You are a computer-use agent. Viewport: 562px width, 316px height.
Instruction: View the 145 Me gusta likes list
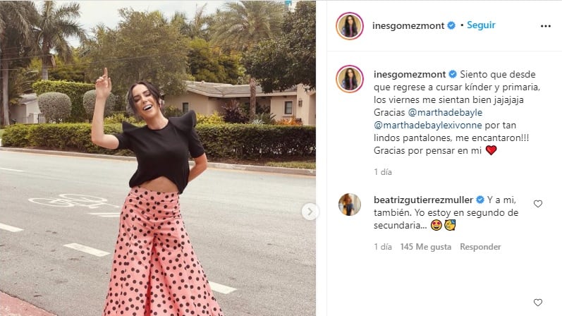click(425, 247)
